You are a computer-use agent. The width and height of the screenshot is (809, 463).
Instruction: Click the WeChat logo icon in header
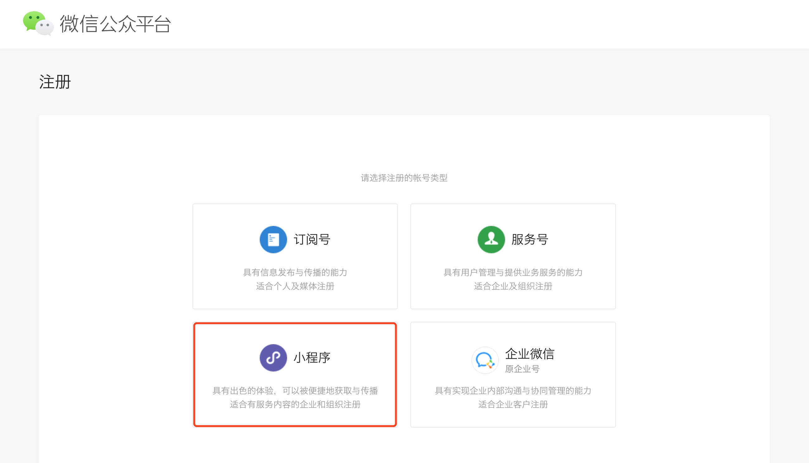39,24
